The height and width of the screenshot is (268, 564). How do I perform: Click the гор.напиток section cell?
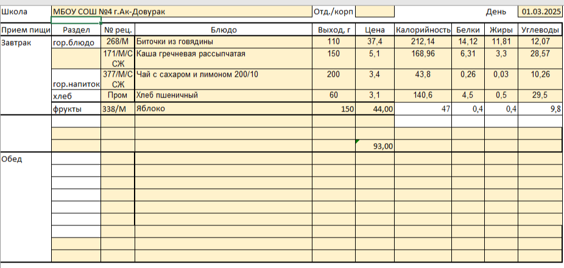76,84
